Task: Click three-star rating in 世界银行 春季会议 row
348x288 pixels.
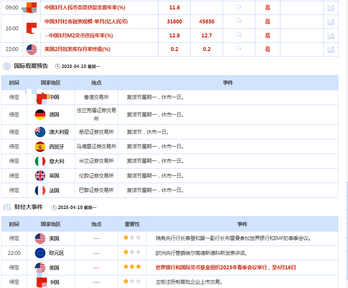Action: point(132,267)
